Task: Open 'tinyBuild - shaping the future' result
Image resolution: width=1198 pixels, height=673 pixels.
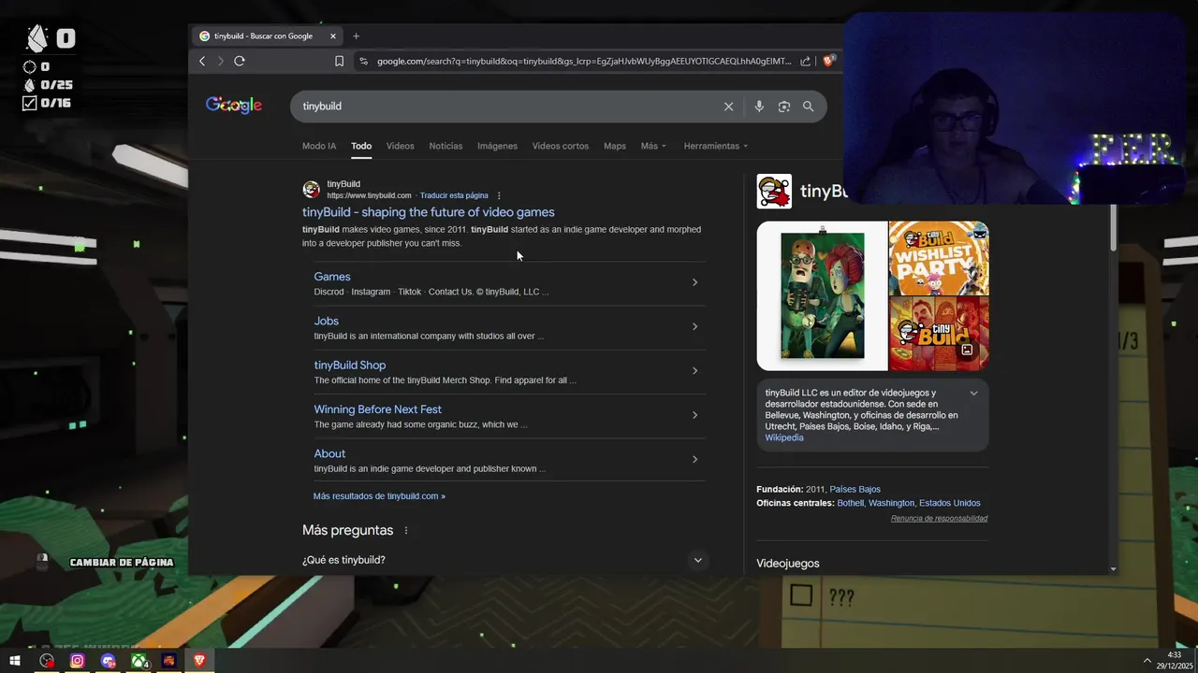Action: coord(428,212)
